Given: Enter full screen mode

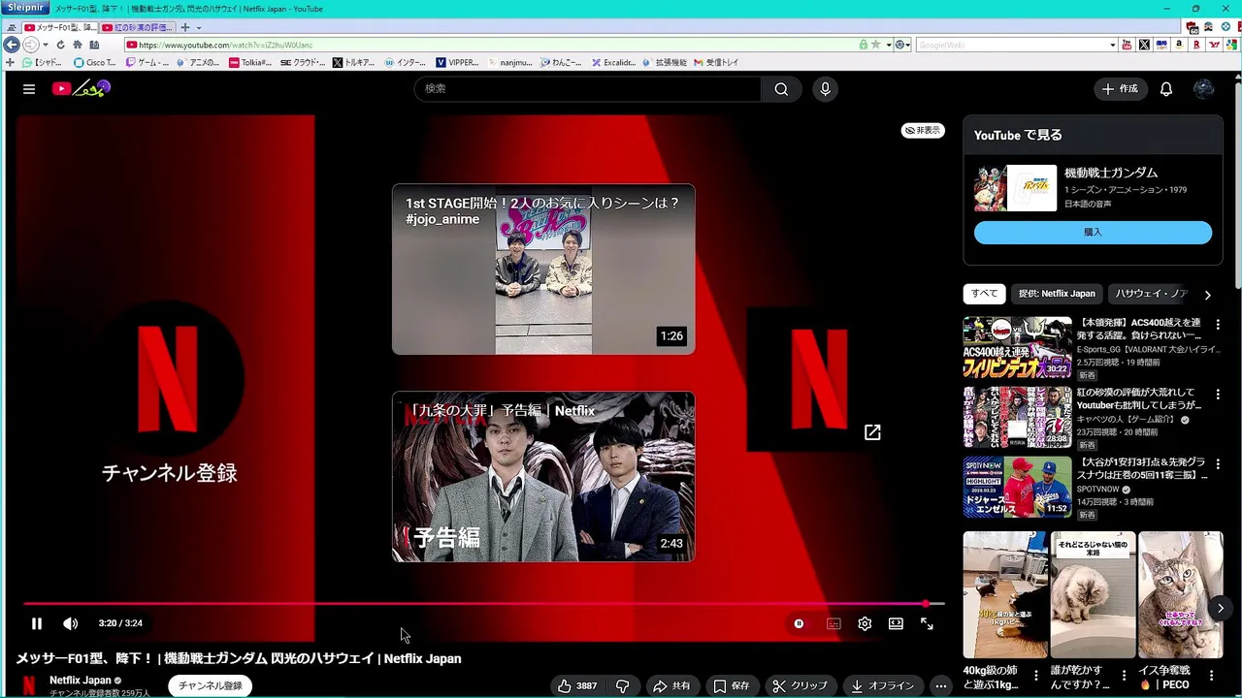Looking at the screenshot, I should click(x=927, y=623).
